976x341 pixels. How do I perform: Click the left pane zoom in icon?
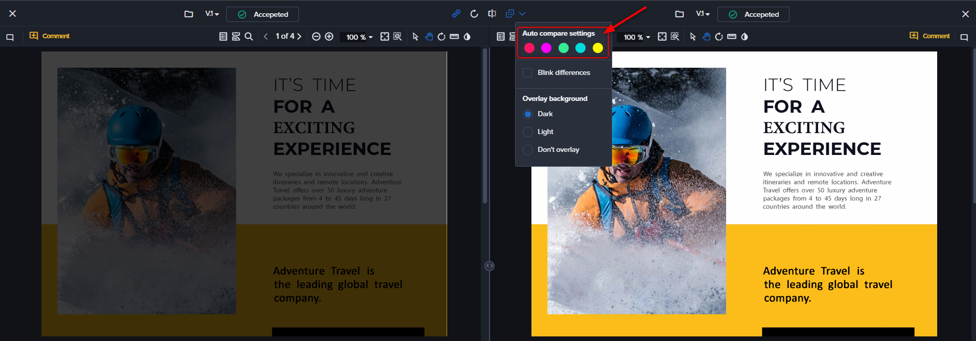(329, 37)
